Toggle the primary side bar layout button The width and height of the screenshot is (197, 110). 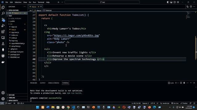click(168, 2)
